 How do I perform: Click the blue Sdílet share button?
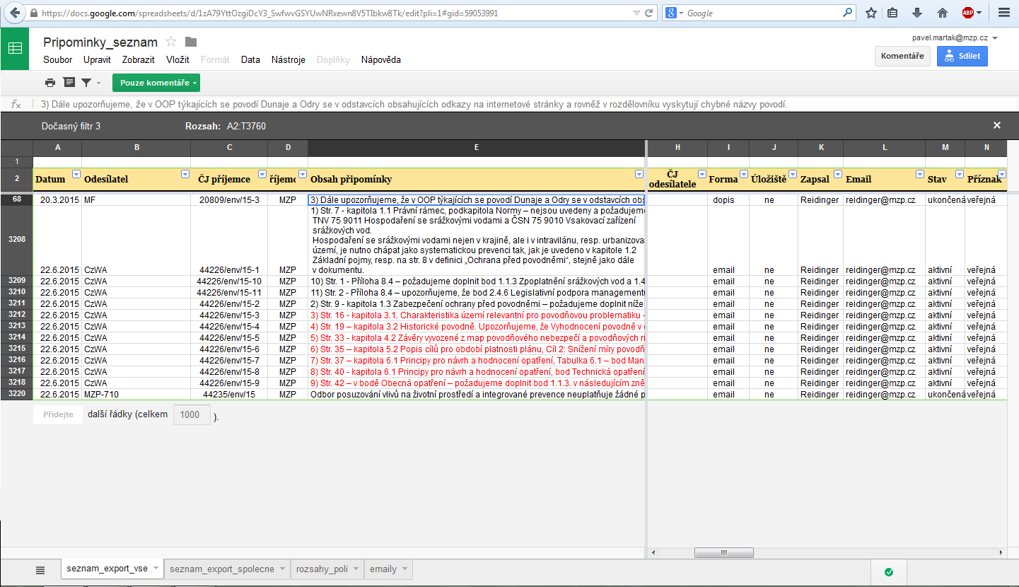point(962,56)
